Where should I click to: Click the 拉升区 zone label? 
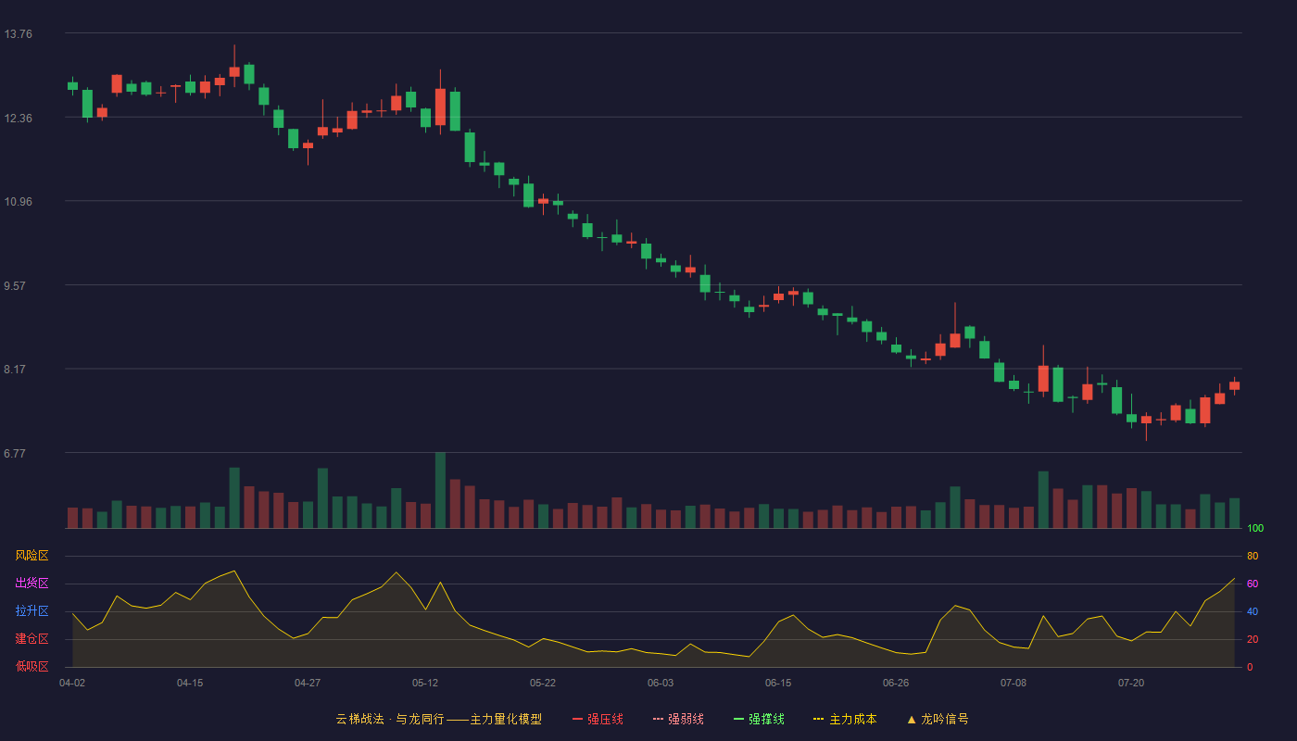pyautogui.click(x=31, y=611)
